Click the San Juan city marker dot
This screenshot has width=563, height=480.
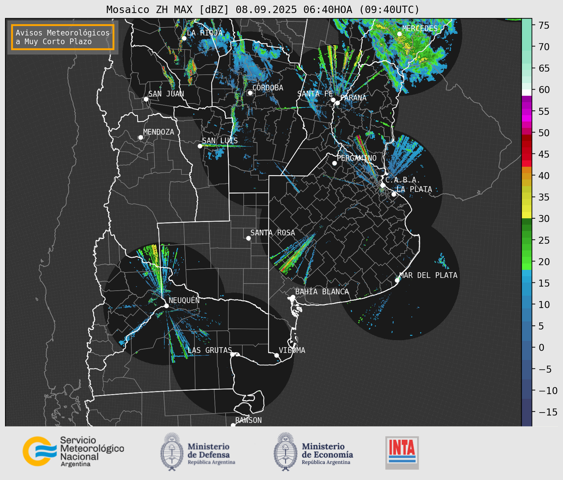click(146, 99)
